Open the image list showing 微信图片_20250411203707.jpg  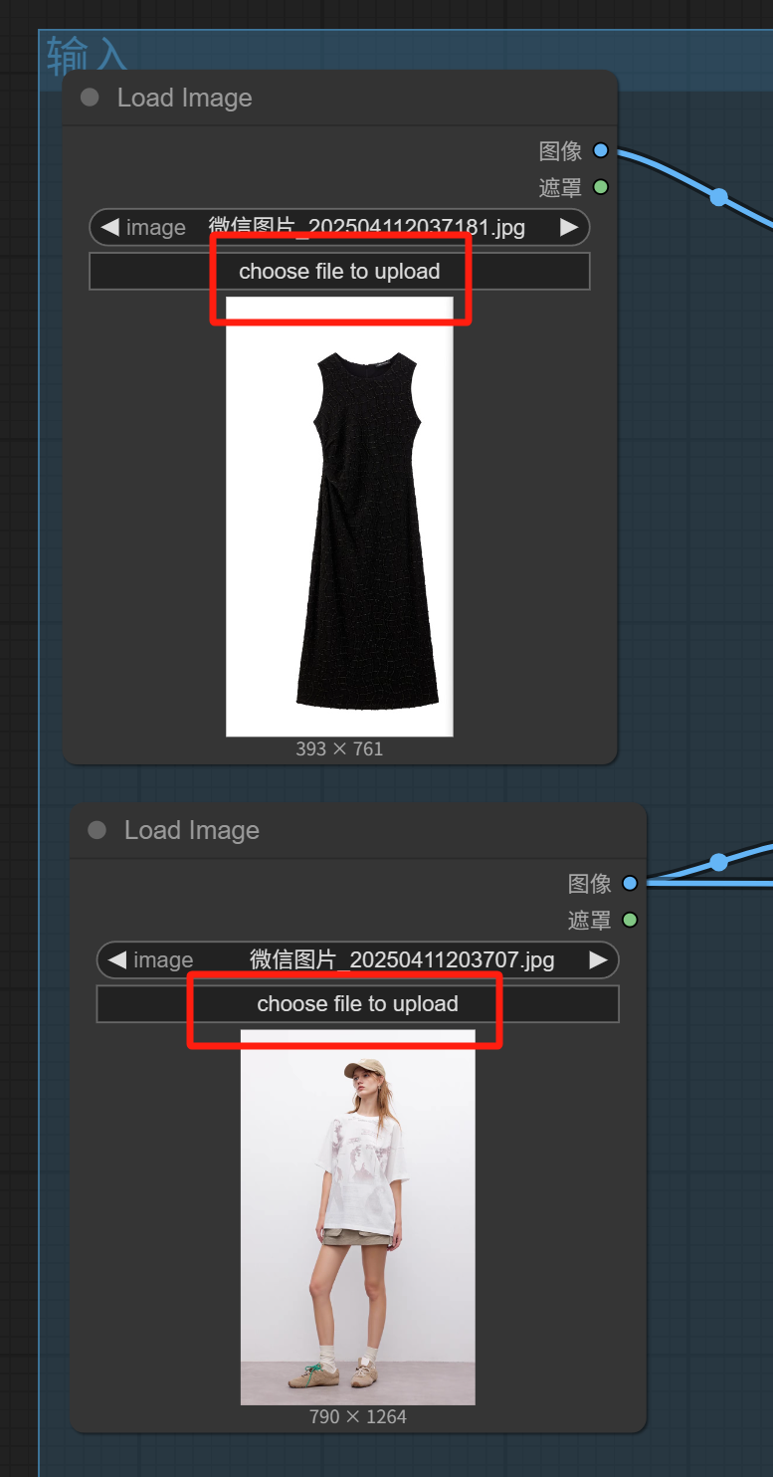[x=402, y=959]
